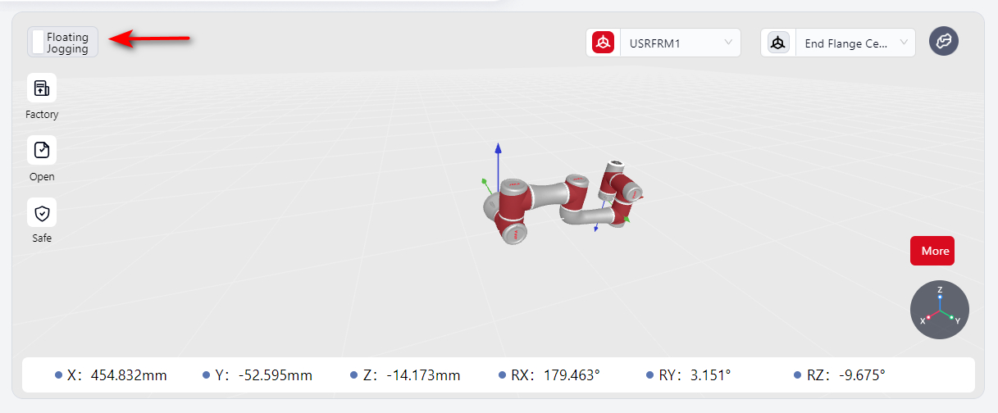Click the red user frame icon beside USRFRM1
998x413 pixels.
pyautogui.click(x=604, y=43)
